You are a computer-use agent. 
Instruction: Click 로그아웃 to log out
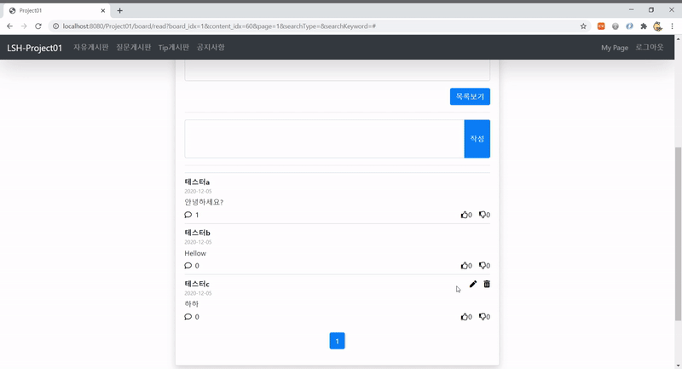650,48
